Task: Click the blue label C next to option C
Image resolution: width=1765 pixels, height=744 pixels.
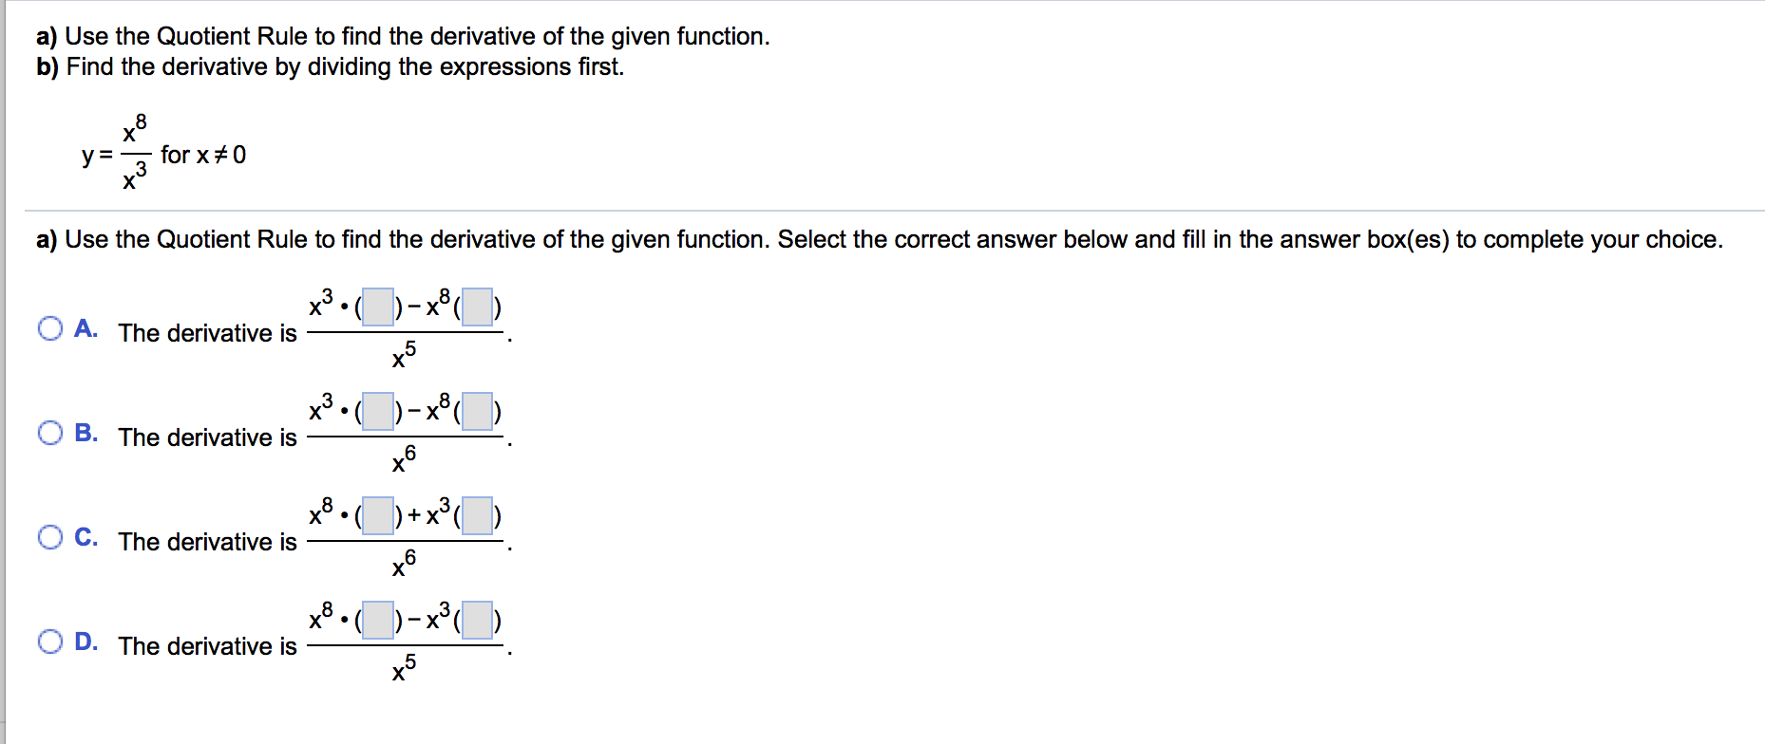Action: pyautogui.click(x=85, y=539)
